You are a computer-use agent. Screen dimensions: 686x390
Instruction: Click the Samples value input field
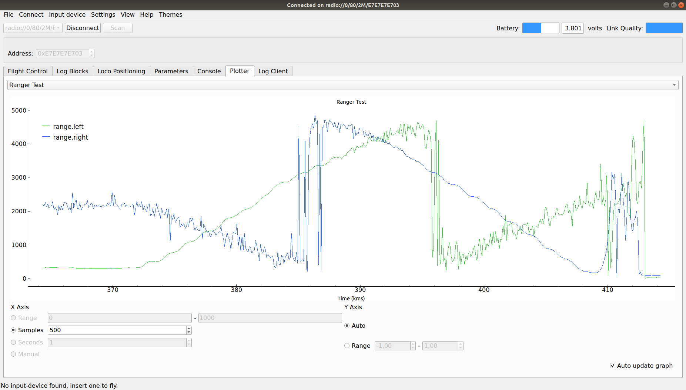pyautogui.click(x=117, y=330)
